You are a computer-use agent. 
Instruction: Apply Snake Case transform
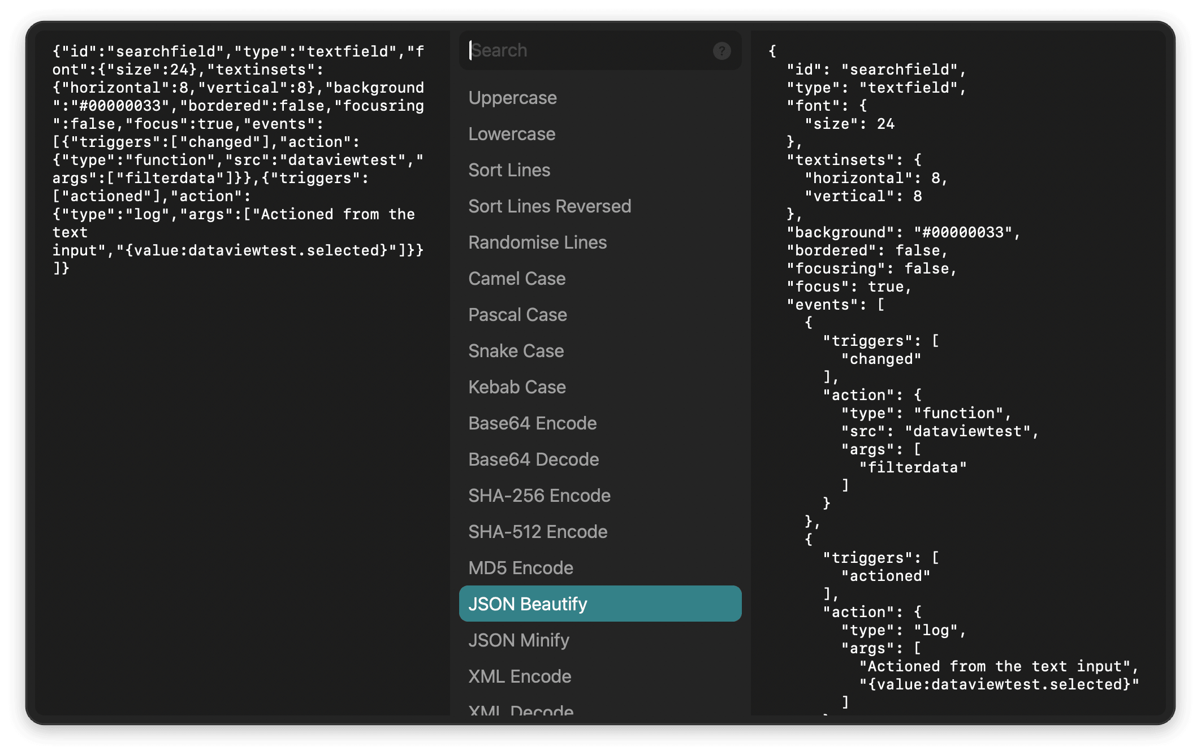600,351
